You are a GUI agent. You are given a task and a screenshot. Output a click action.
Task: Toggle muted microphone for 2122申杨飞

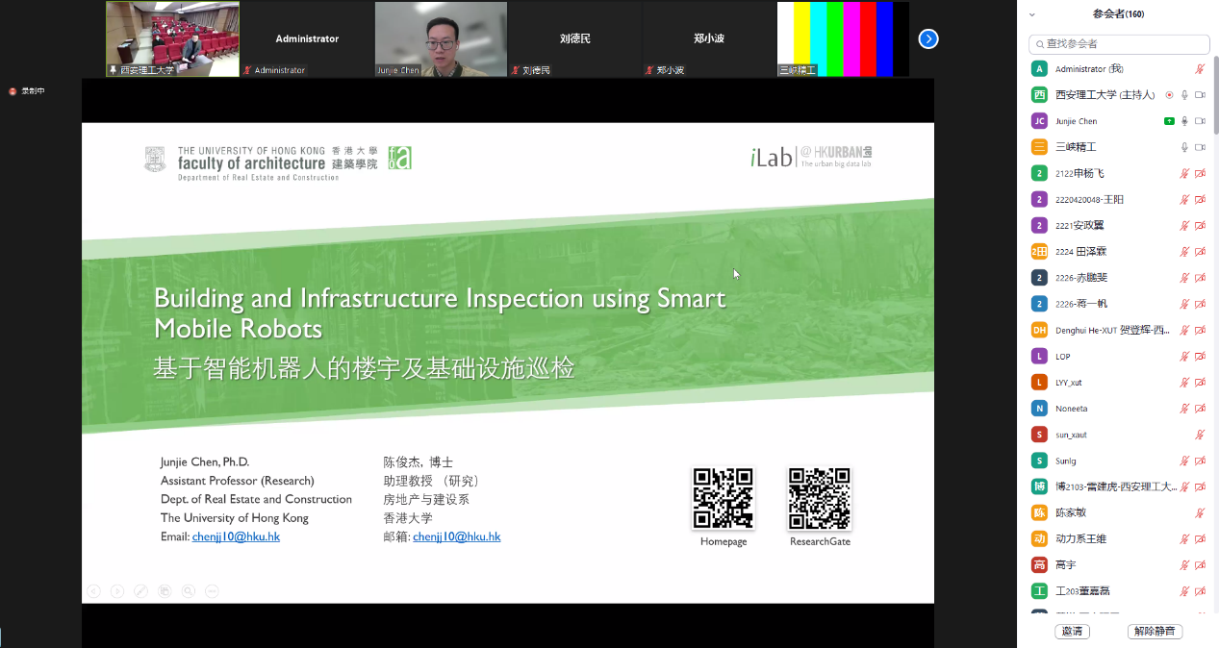pyautogui.click(x=1185, y=173)
